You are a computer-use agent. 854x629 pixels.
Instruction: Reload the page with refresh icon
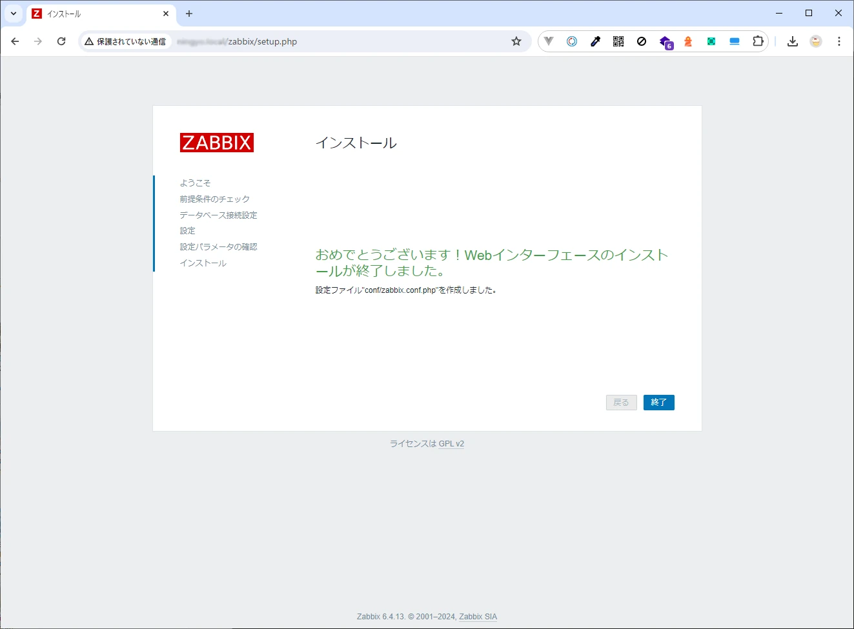click(x=61, y=41)
